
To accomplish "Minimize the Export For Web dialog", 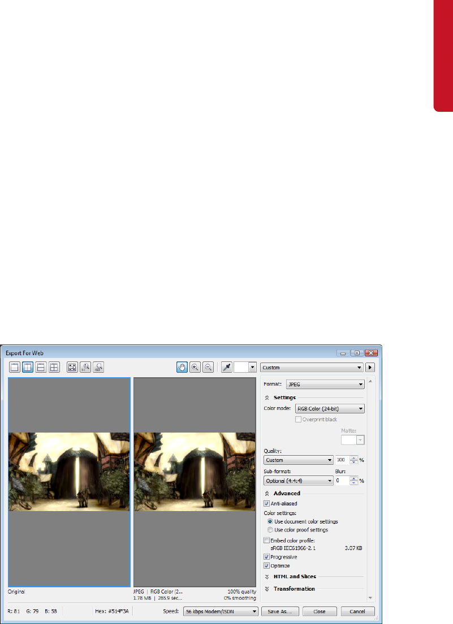I will [x=343, y=352].
